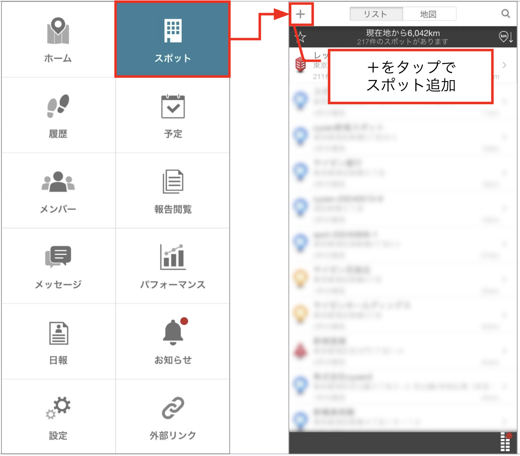Viewport: 520px width, 456px height.
Task: Open the 設定 gears tile
Action: coord(58,417)
